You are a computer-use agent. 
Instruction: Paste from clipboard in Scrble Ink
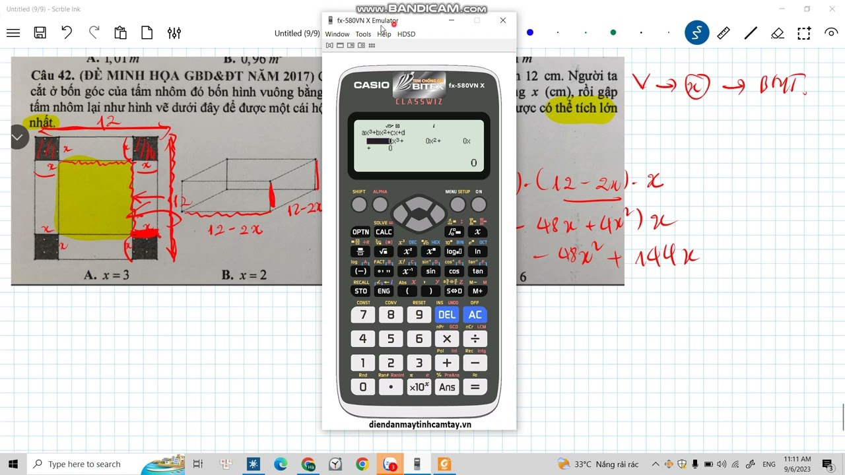point(120,33)
